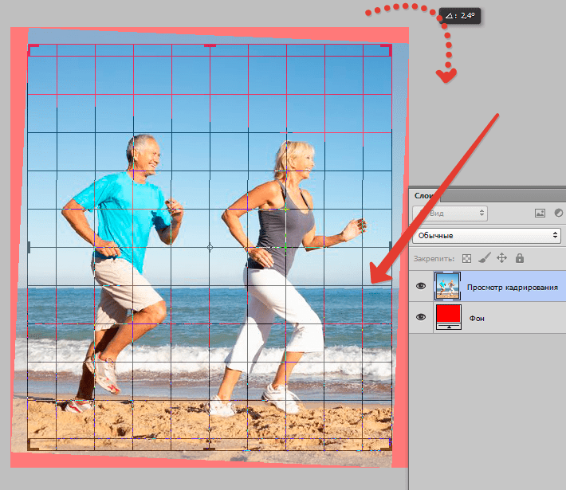Click the lock image pixels brush icon

click(x=485, y=258)
